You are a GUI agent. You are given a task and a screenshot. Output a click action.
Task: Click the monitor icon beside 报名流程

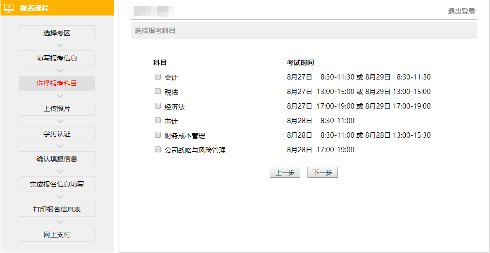(9, 8)
